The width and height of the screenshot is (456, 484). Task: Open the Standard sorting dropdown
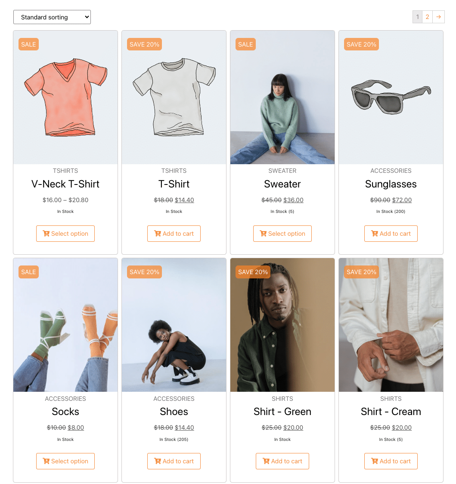point(52,17)
